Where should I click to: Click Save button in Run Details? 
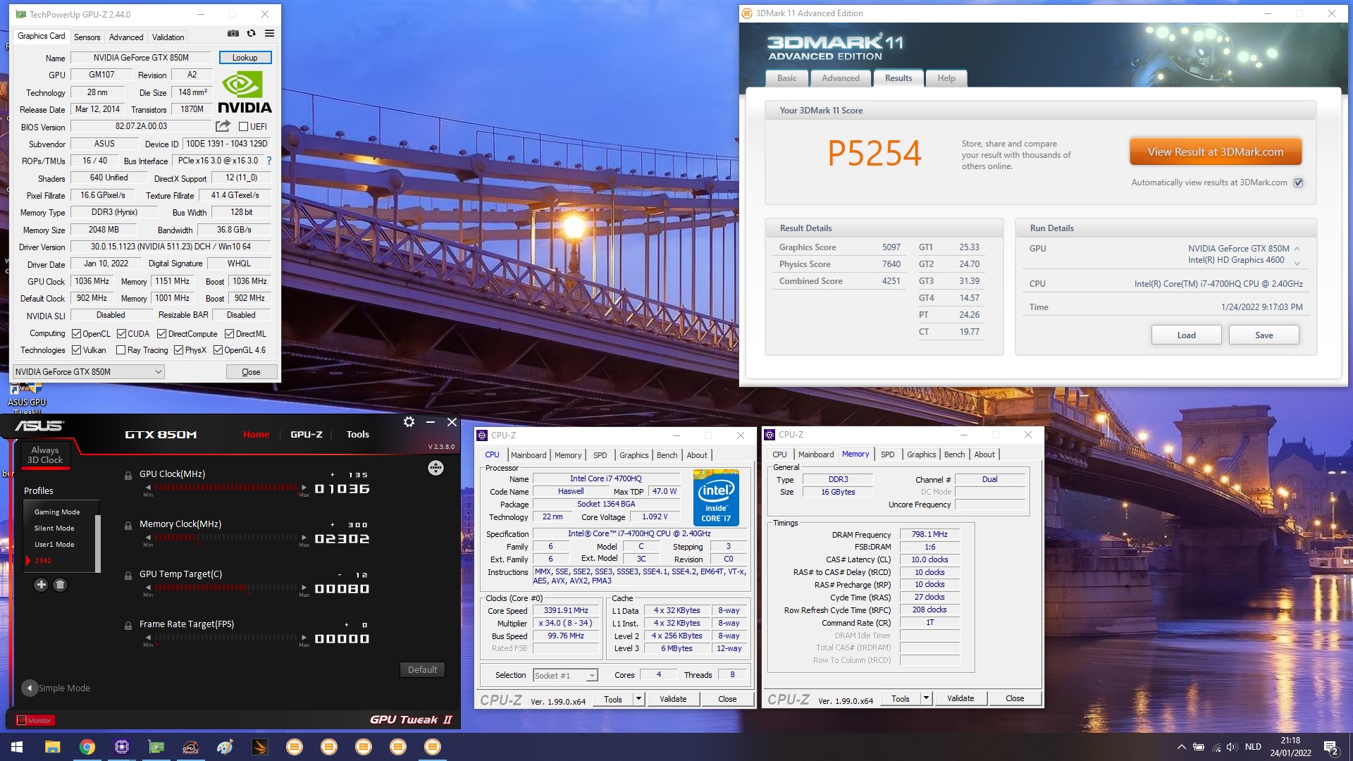1264,335
